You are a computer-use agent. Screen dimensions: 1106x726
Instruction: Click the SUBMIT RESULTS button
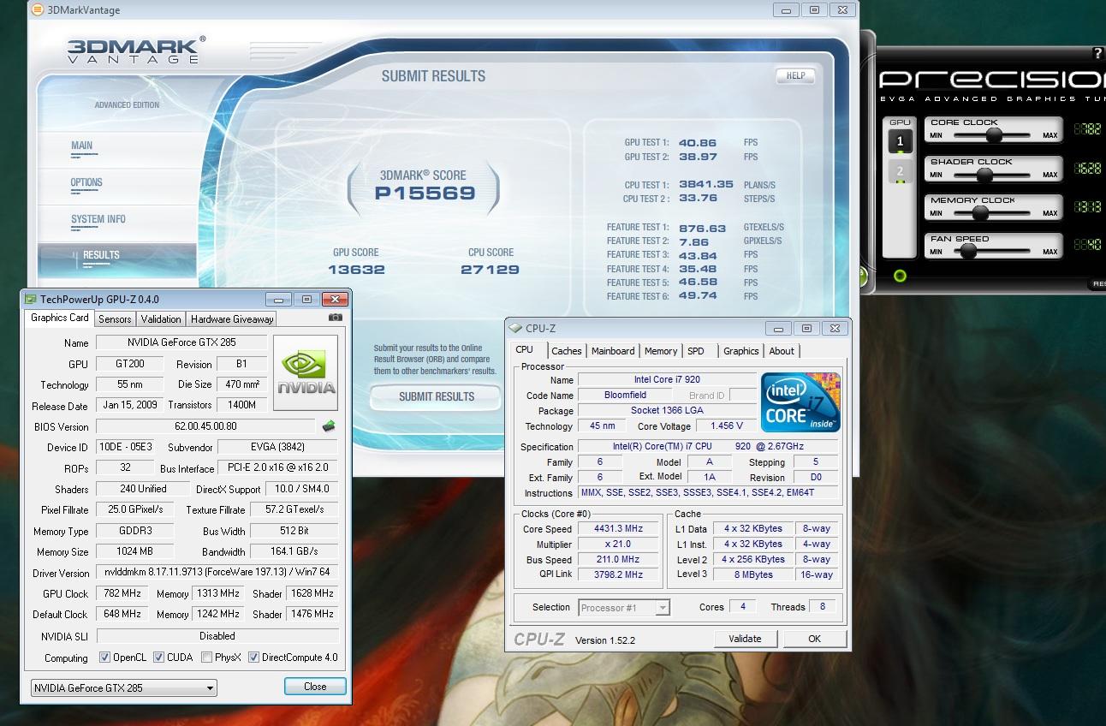437,396
